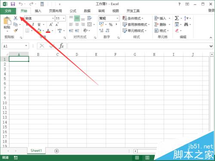Click the Fill down icon

tap(177, 24)
